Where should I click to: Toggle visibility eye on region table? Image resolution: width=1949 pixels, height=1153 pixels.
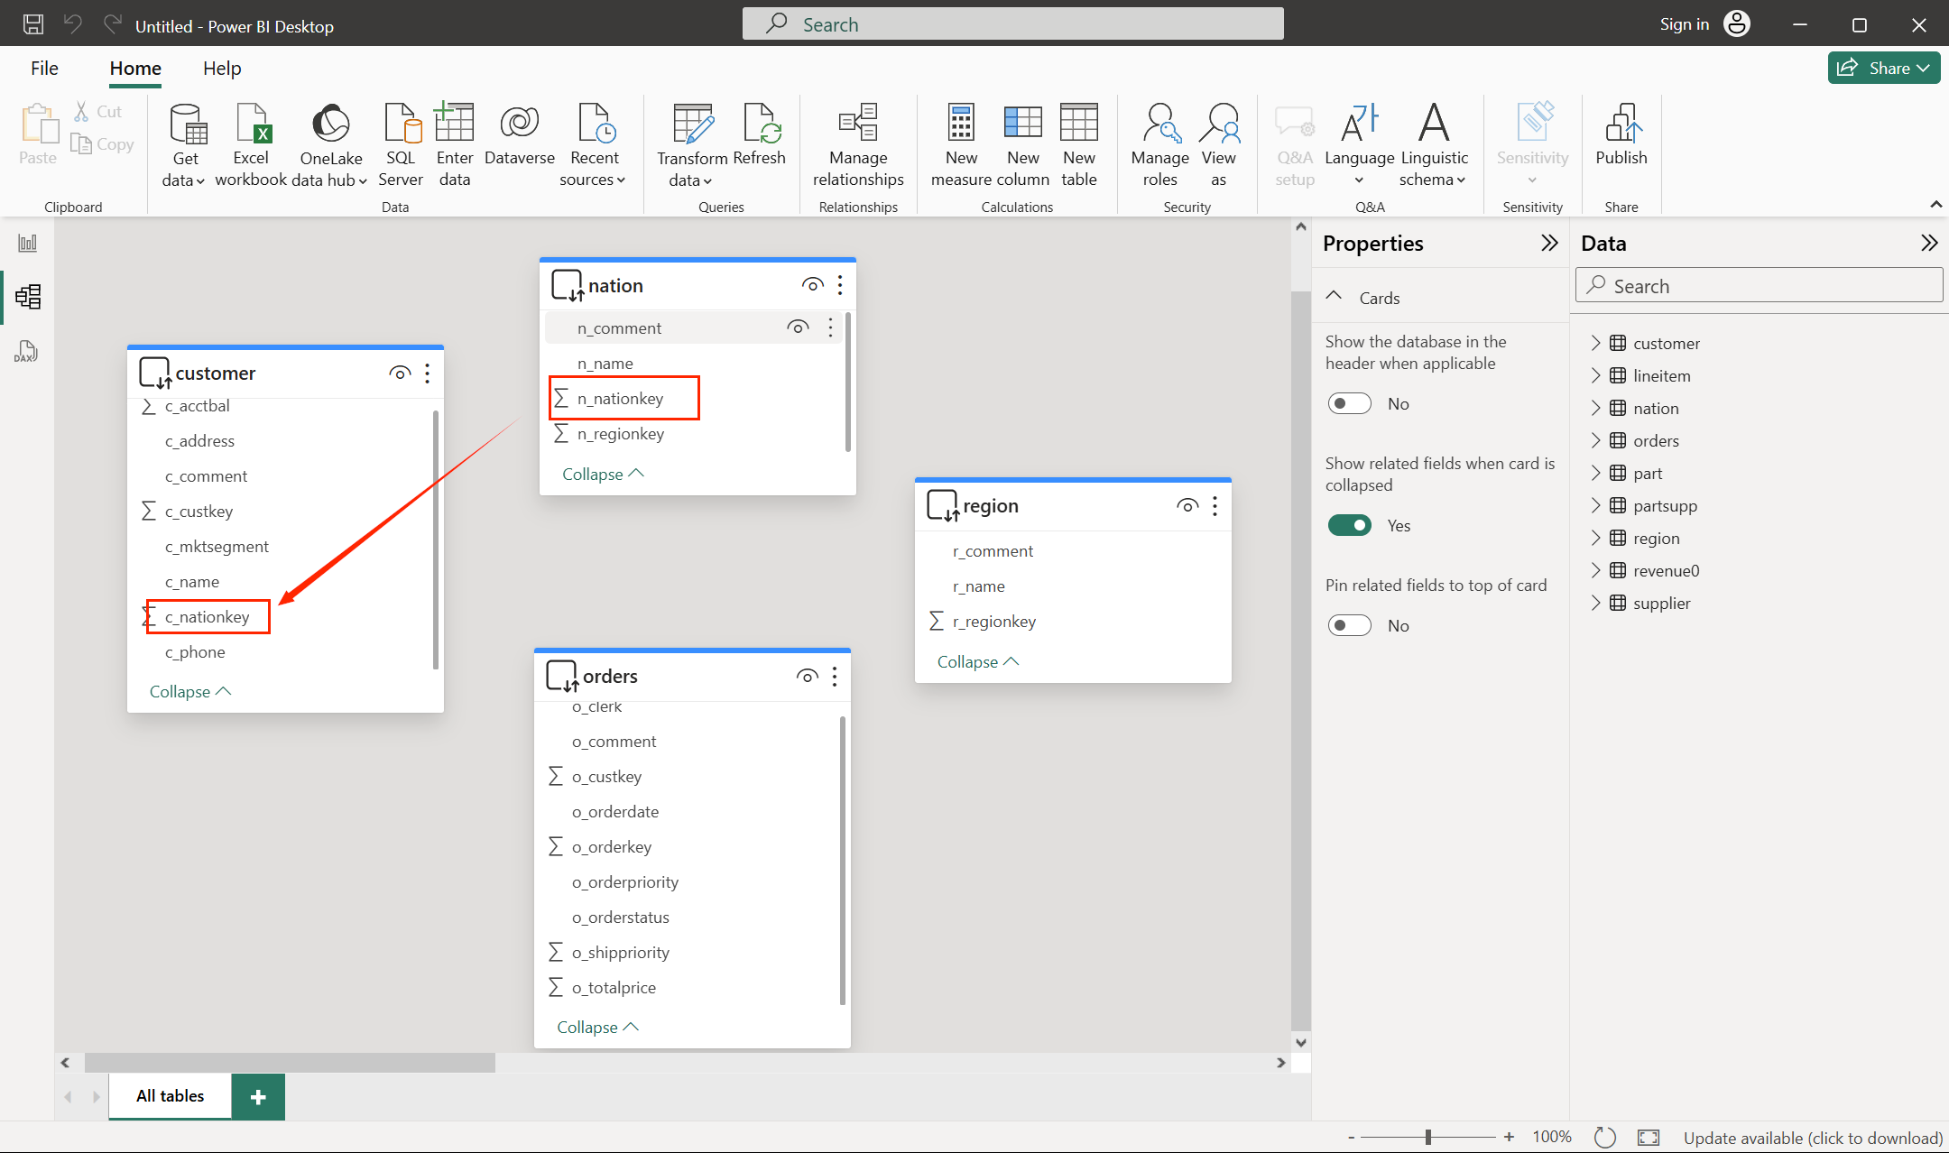tap(1187, 506)
